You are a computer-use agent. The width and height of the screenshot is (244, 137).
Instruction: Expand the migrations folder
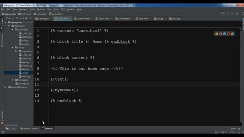[x=16, y=51]
